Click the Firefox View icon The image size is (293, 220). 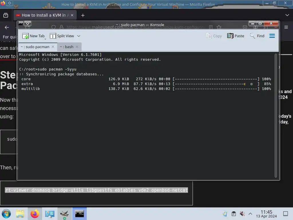click(6, 15)
